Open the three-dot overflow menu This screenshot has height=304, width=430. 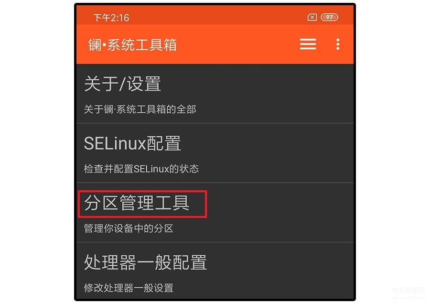[x=338, y=44]
